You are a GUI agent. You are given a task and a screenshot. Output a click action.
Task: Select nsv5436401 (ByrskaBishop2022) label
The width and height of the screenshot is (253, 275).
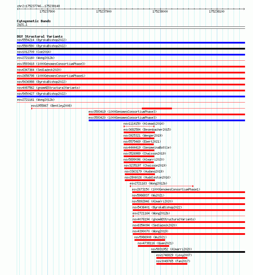(x=157, y=207)
